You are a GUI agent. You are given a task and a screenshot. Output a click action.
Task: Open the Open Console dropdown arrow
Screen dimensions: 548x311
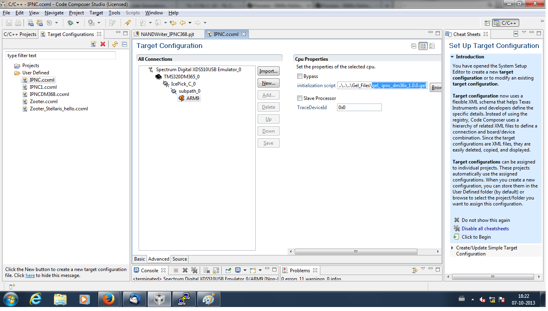tap(260, 270)
